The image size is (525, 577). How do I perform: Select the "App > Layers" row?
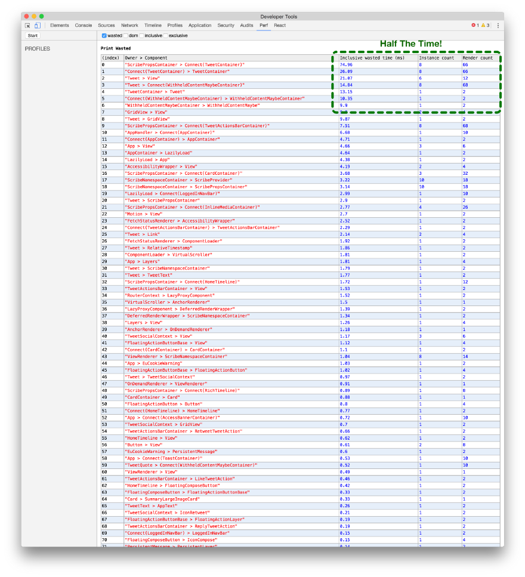point(300,261)
